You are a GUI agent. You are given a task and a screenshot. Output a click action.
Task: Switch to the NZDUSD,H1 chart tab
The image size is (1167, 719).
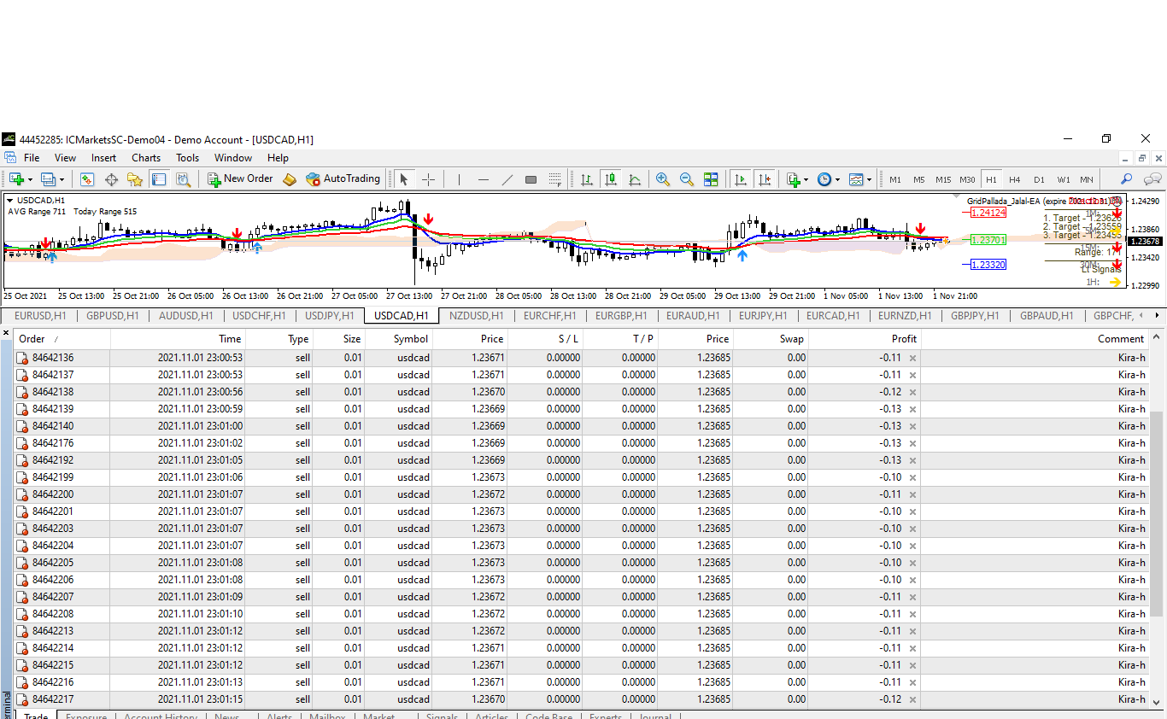pos(476,315)
